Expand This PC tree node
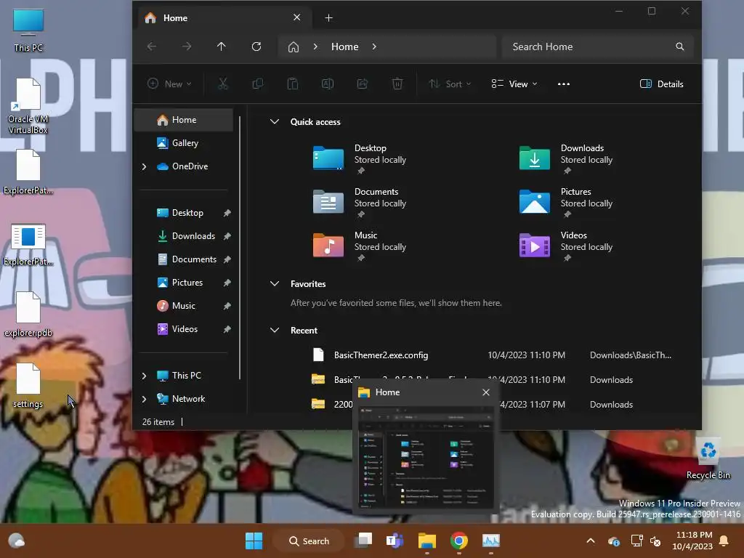 pyautogui.click(x=145, y=376)
